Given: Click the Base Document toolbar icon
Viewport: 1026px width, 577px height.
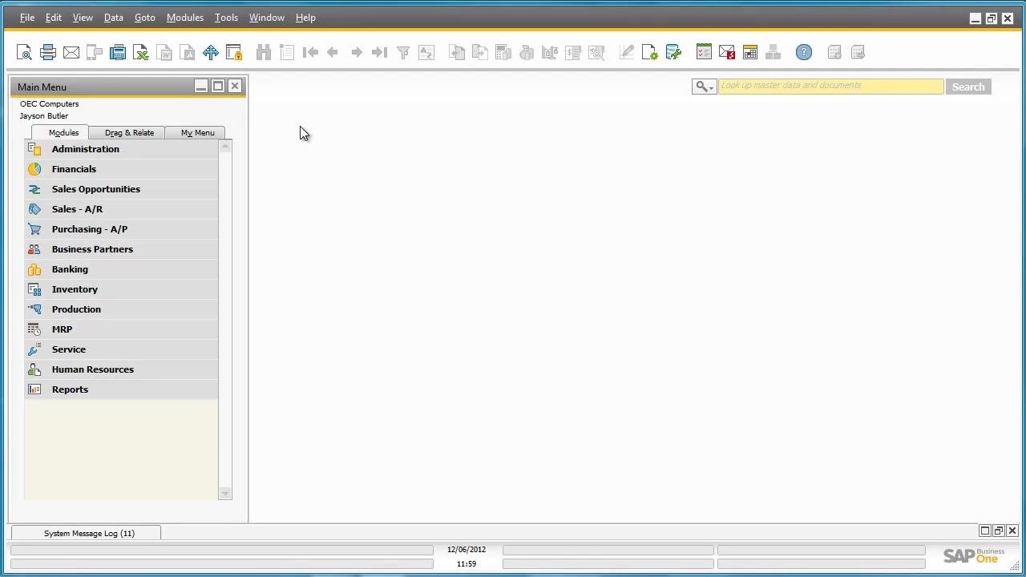Looking at the screenshot, I should (457, 53).
